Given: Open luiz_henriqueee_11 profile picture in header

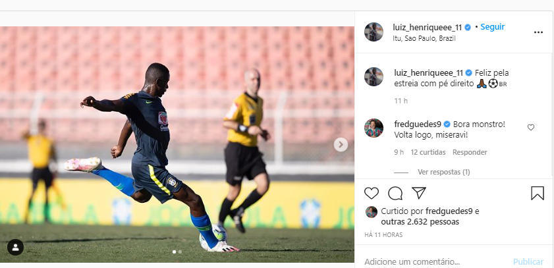Looking at the screenshot, I should coord(374,32).
